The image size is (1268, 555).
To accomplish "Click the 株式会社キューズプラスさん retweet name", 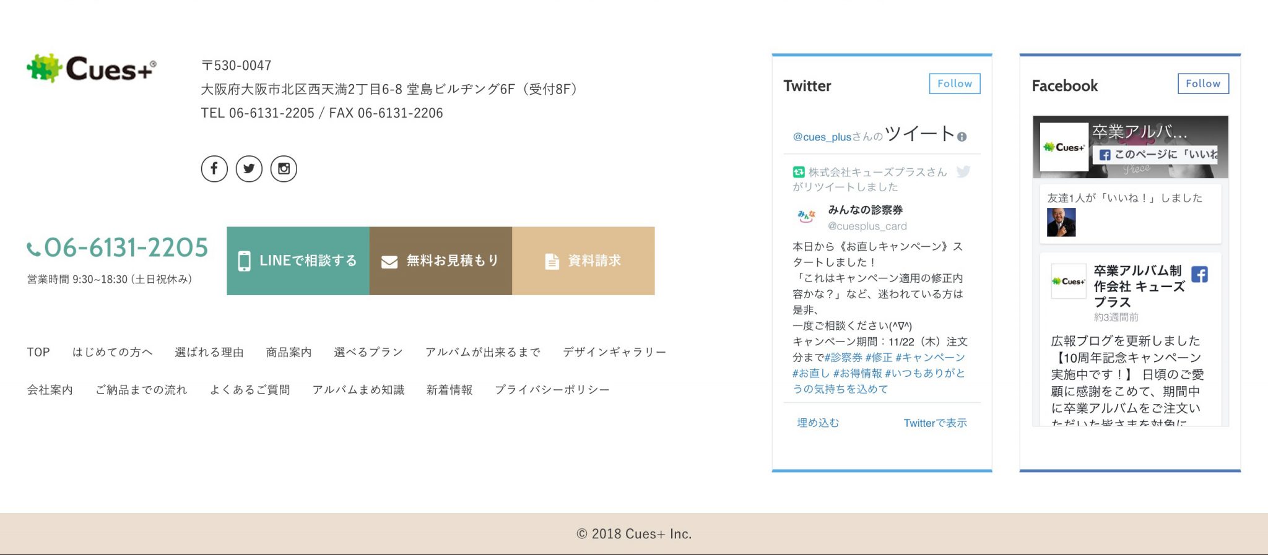I will click(877, 172).
